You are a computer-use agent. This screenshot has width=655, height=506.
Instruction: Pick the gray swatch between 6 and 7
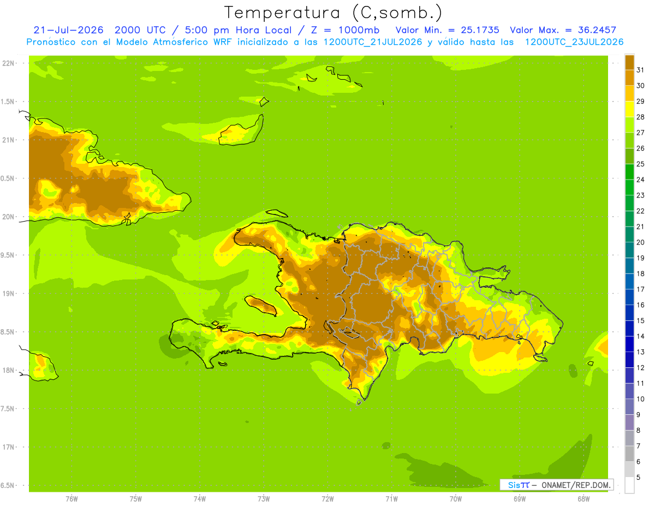pos(629,454)
